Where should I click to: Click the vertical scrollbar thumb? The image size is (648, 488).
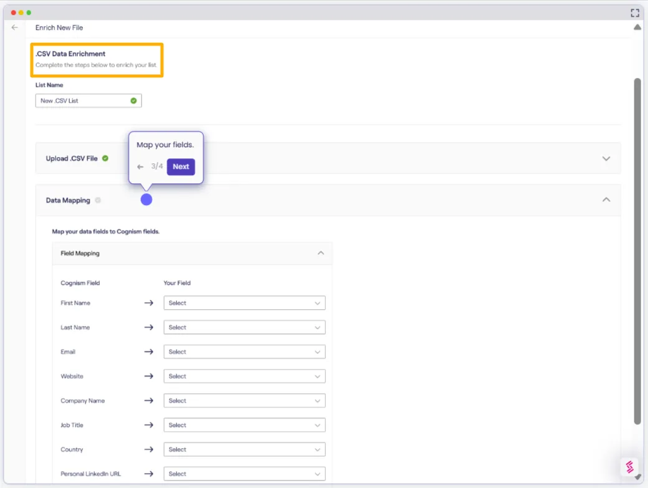click(637, 251)
